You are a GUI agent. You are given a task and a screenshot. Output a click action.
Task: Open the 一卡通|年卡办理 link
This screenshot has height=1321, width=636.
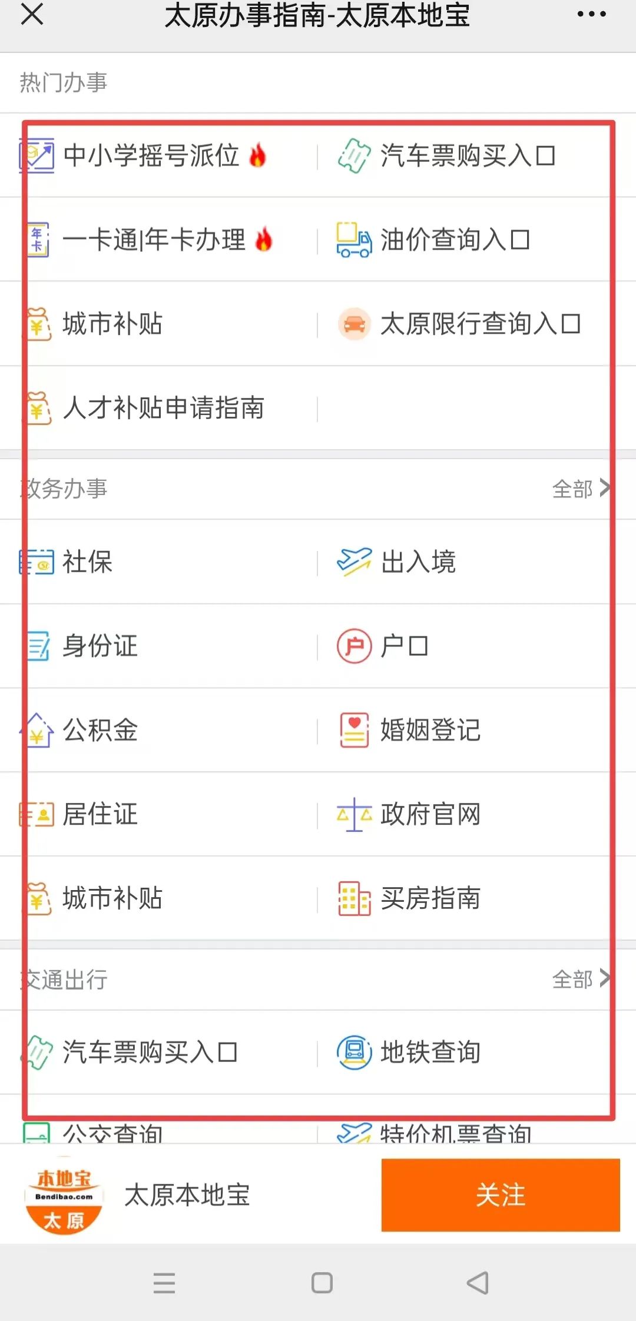point(154,240)
